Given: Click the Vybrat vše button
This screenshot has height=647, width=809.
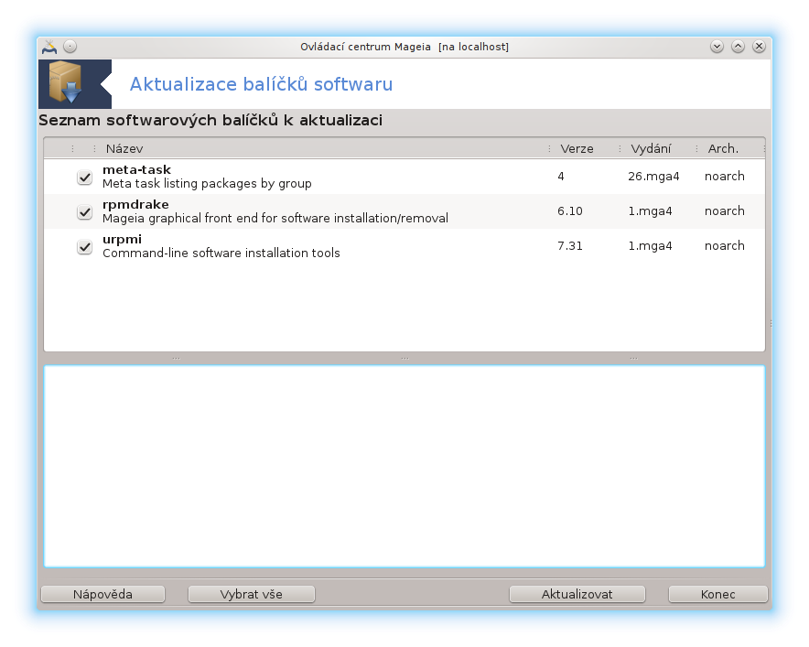Looking at the screenshot, I should (252, 594).
